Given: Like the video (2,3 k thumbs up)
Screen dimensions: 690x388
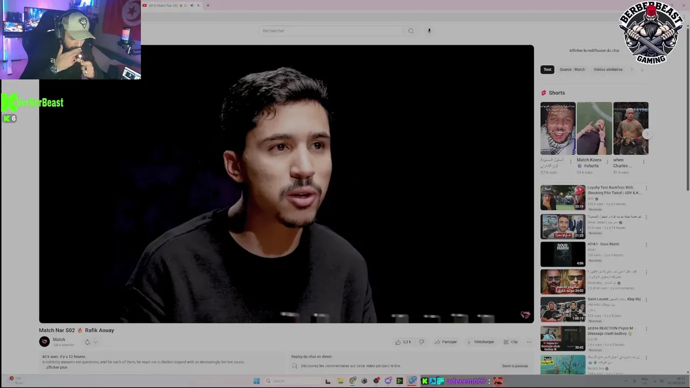Looking at the screenshot, I should coord(403,342).
